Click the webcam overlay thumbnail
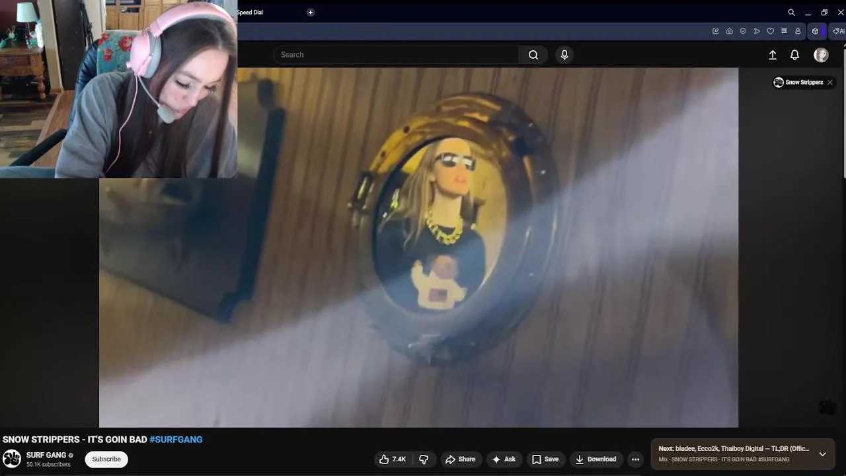This screenshot has height=476, width=846. point(118,89)
